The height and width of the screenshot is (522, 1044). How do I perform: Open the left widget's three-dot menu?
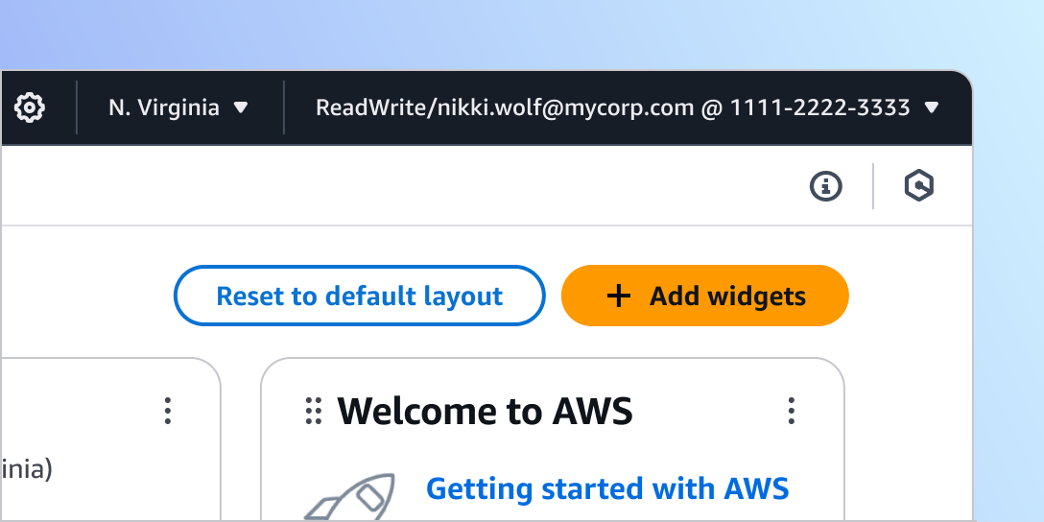click(168, 411)
